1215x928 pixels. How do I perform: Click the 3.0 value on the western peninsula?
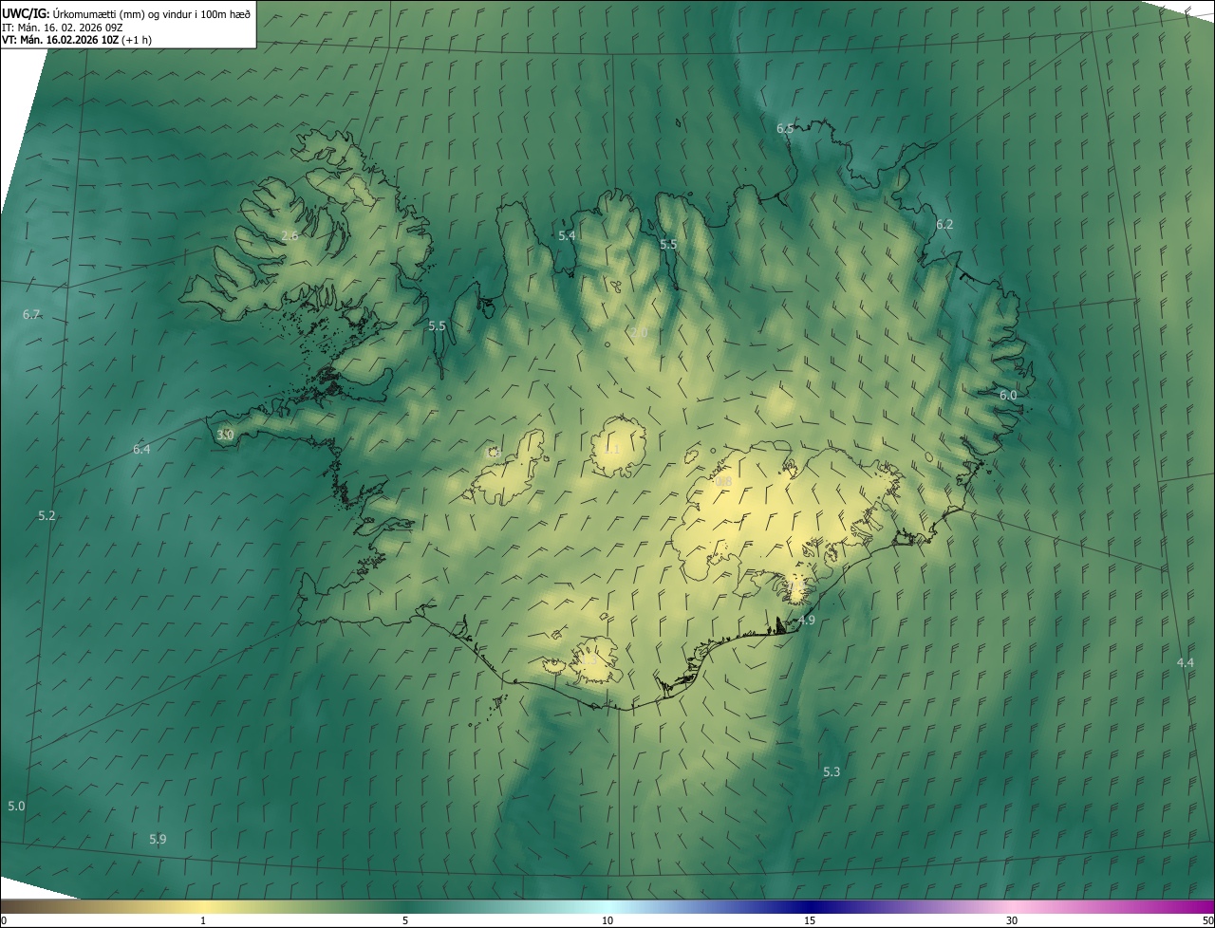(x=225, y=435)
